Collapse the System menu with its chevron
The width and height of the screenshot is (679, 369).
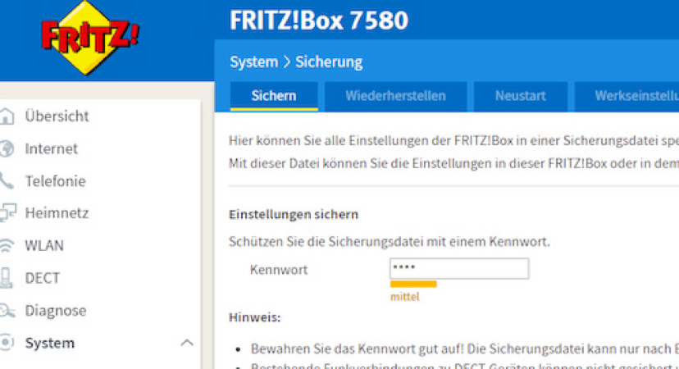[186, 343]
